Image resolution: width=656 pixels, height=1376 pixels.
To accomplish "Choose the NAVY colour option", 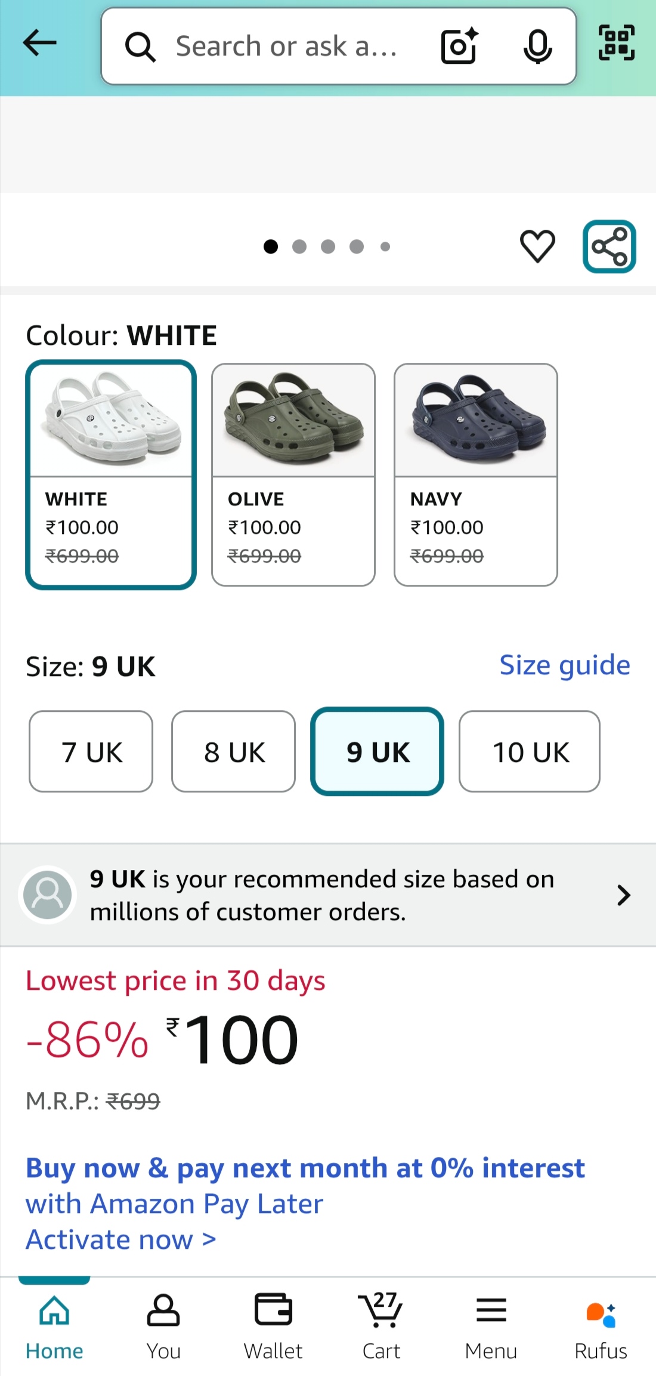I will (476, 474).
